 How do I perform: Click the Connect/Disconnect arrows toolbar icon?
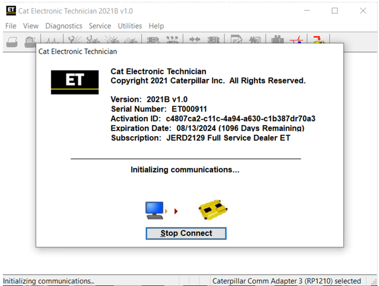tap(195, 40)
